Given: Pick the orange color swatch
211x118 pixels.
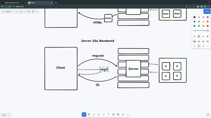Looking at the screenshot, I should [208, 22].
